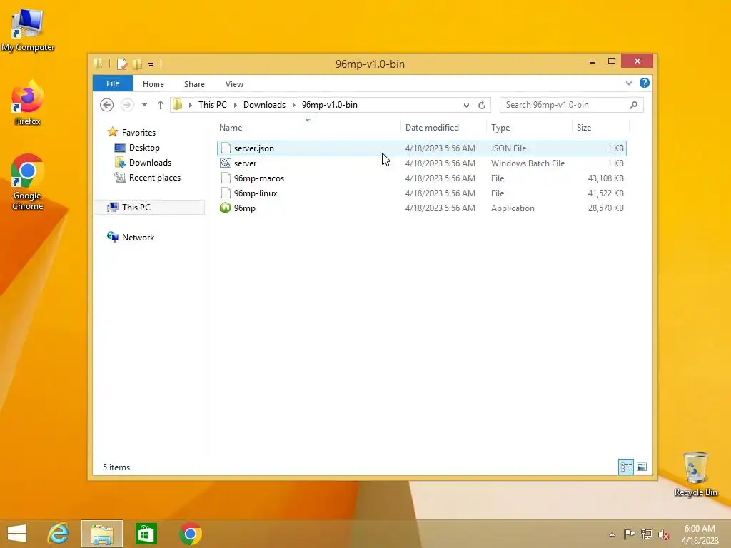This screenshot has width=731, height=548.
Task: Click the muted volume tray icon
Action: pyautogui.click(x=664, y=534)
